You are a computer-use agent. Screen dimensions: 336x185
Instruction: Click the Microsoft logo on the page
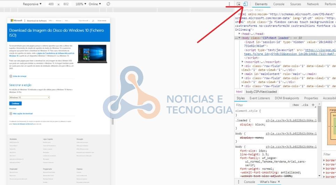coord(16,21)
